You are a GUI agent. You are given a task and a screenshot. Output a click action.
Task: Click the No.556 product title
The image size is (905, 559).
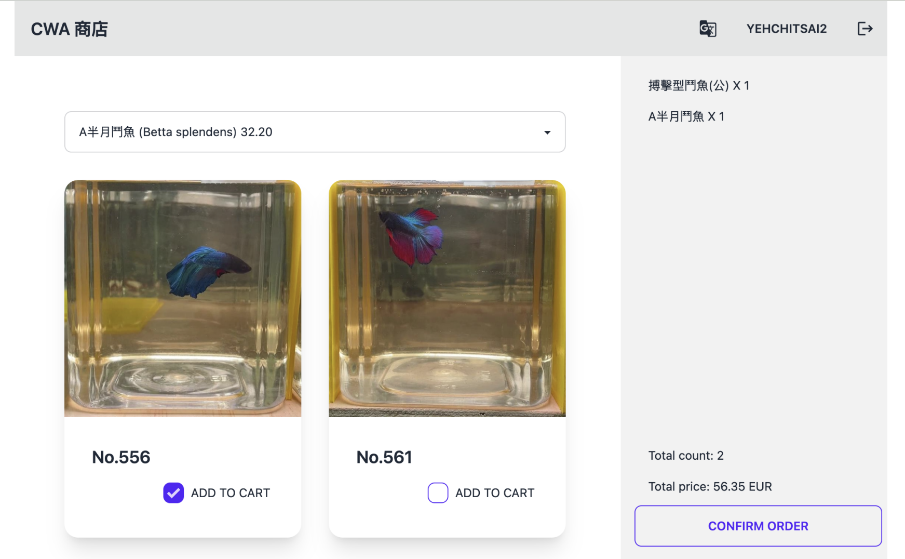tap(121, 457)
